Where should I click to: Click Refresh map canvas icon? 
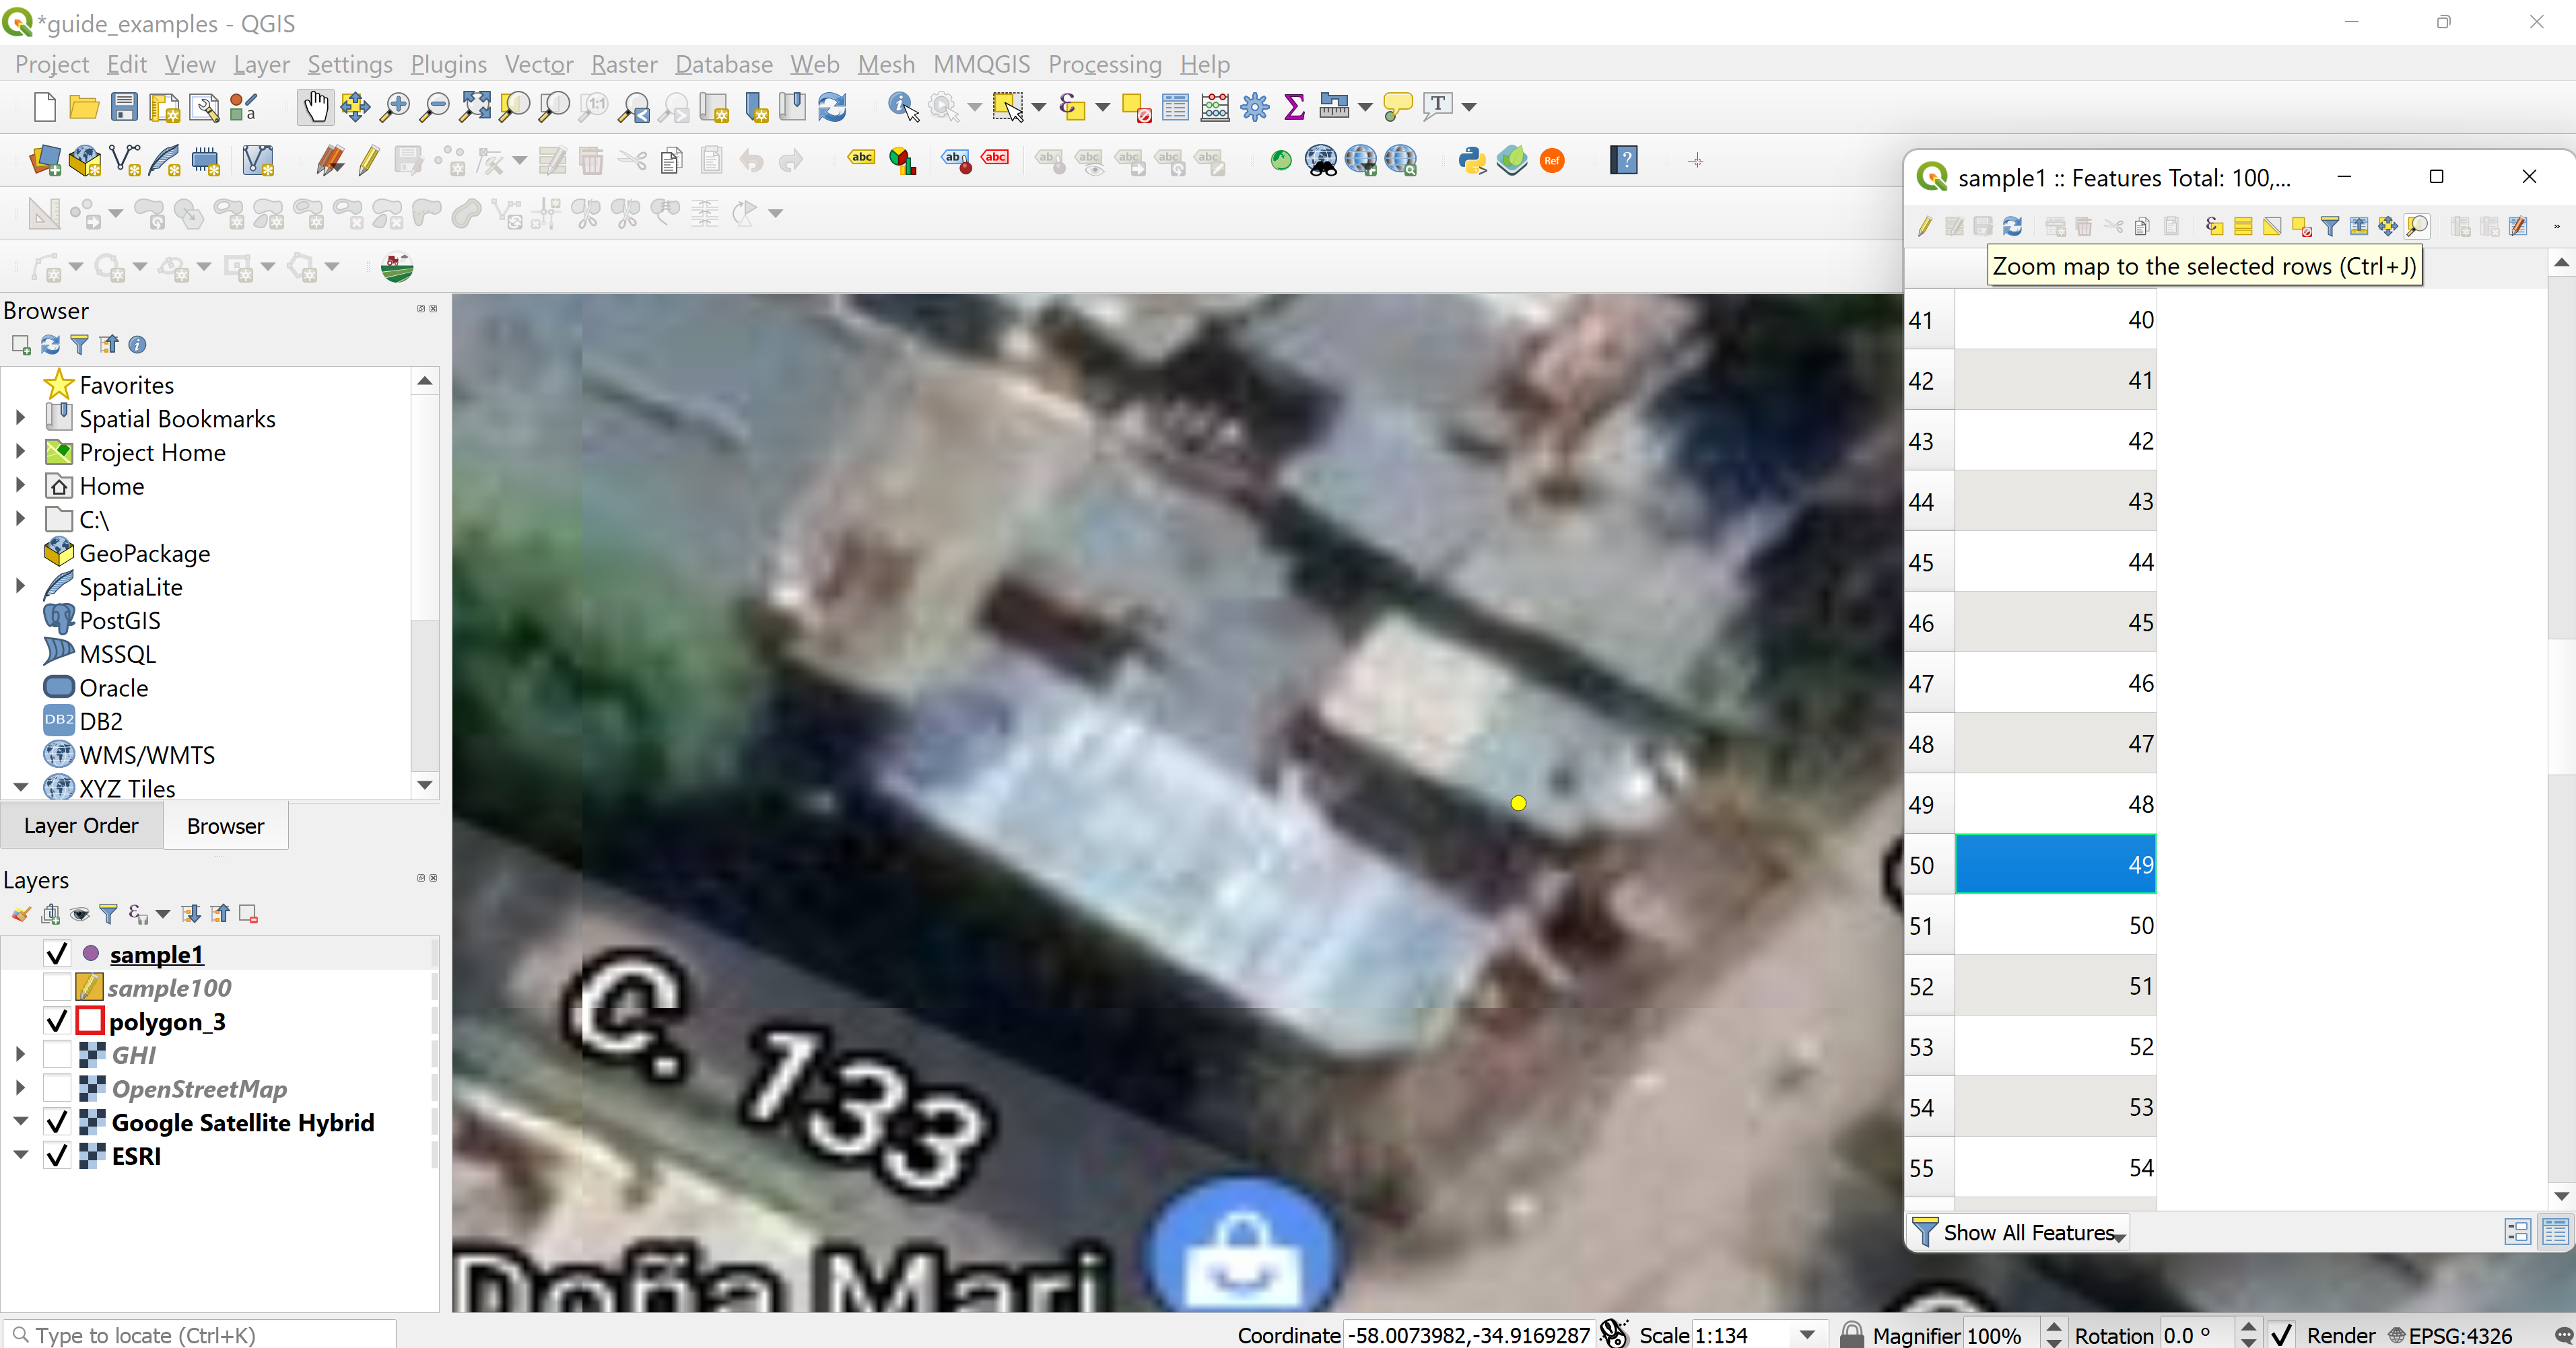(x=832, y=106)
